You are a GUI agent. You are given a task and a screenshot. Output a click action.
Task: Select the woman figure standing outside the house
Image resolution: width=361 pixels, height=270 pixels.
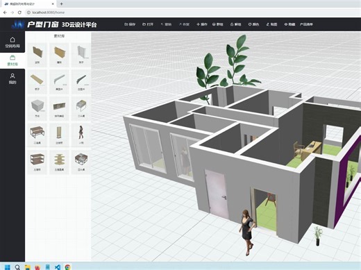pos(247,233)
